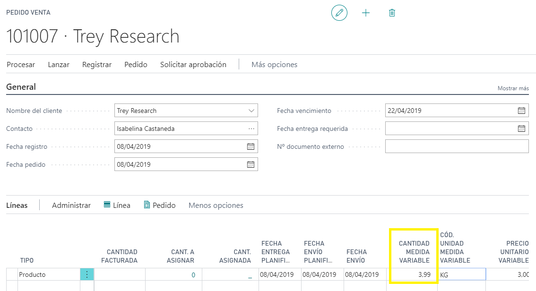The image size is (536, 291).
Task: Open Solicitar aprobación menu
Action: [x=193, y=65]
